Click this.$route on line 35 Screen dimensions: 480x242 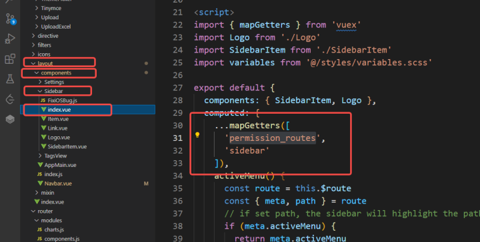pyautogui.click(x=323, y=188)
